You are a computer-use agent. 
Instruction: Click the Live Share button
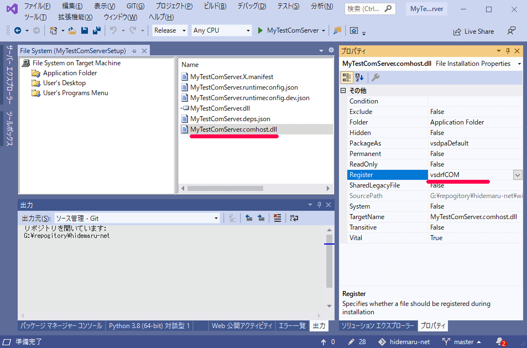[473, 32]
